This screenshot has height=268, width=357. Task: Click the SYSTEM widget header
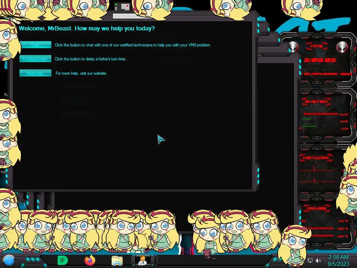point(316,102)
